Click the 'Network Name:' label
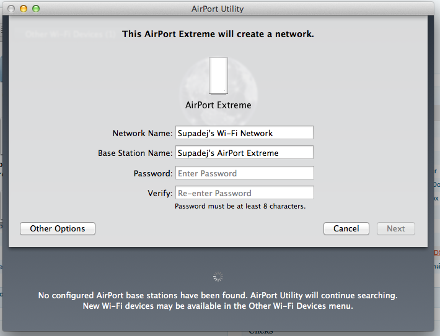 (x=143, y=133)
